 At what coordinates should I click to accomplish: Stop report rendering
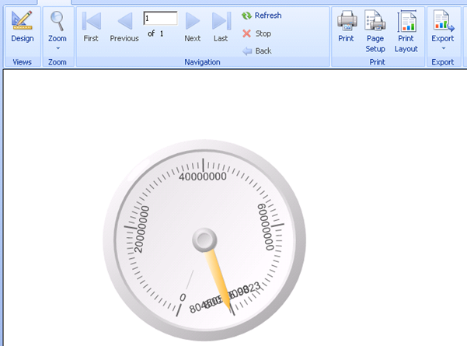pos(256,33)
